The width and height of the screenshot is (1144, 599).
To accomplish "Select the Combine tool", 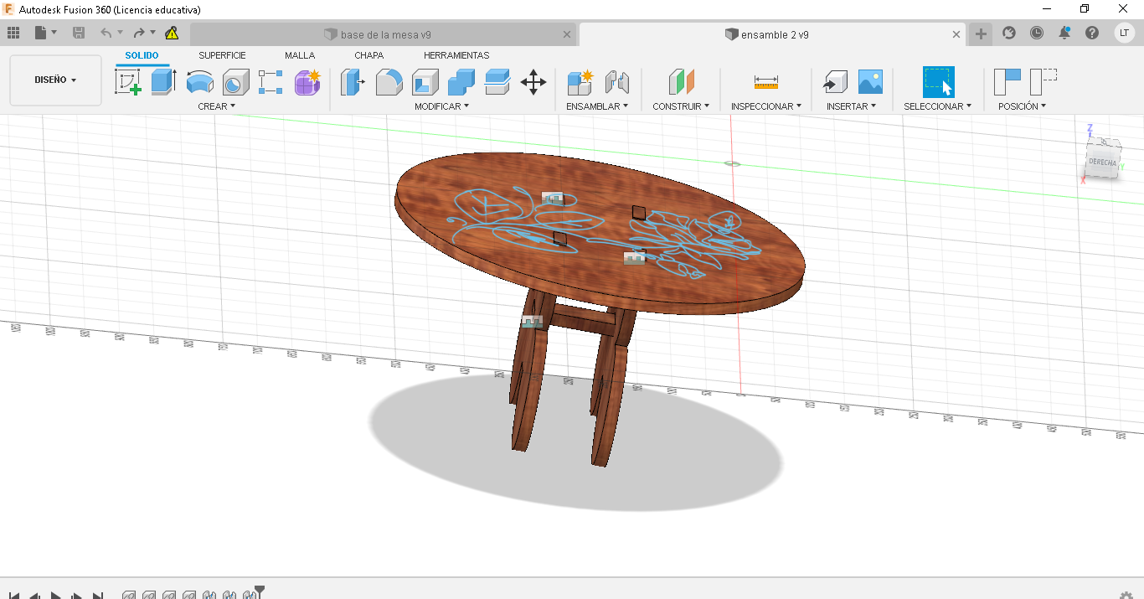I will click(x=461, y=82).
